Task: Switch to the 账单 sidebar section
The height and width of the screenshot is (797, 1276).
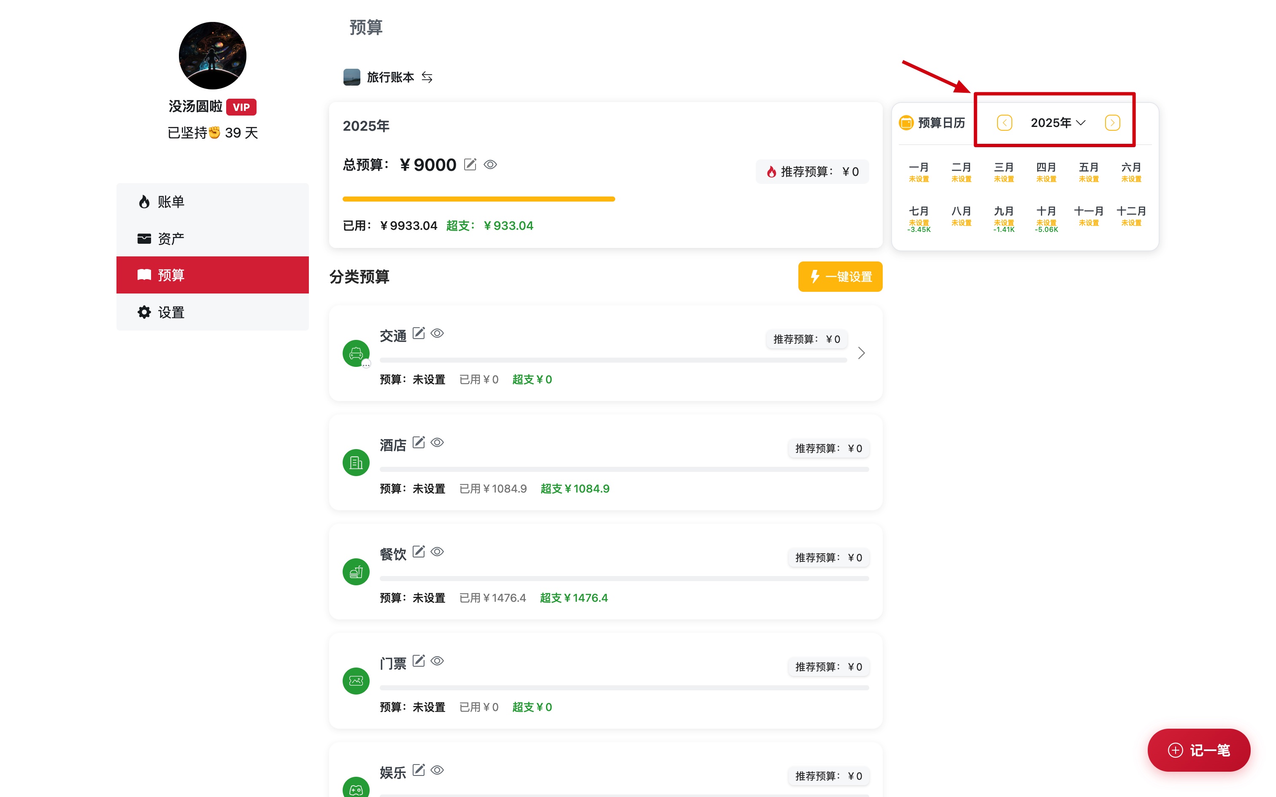Action: coord(169,201)
